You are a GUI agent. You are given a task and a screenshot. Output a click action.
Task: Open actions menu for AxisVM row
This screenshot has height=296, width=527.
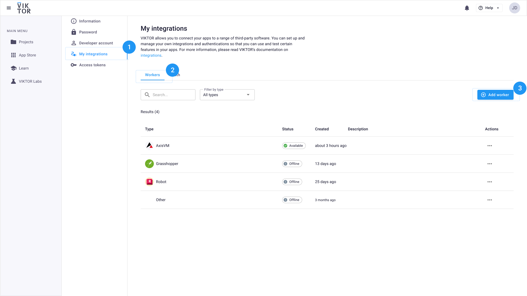pos(489,146)
